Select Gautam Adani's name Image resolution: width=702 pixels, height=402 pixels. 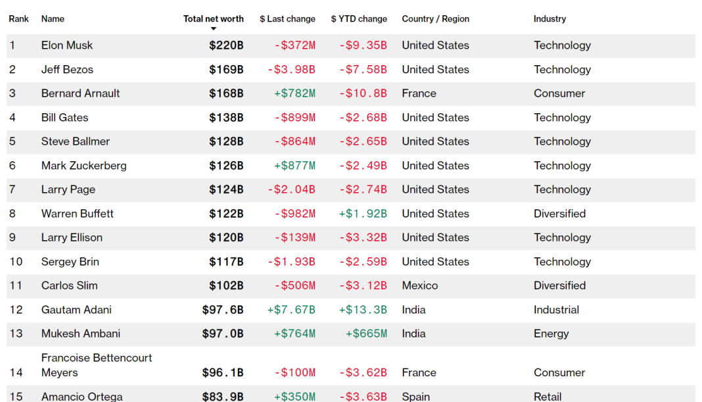(76, 310)
